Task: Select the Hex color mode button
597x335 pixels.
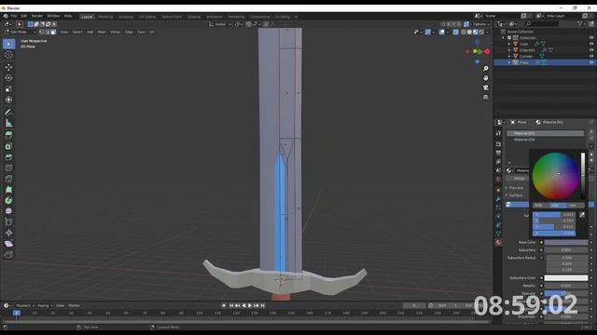Action: click(576, 205)
